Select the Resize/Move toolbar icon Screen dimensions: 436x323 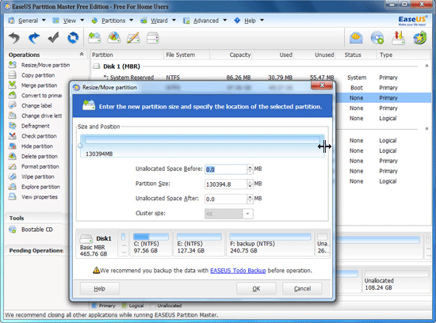[94, 37]
